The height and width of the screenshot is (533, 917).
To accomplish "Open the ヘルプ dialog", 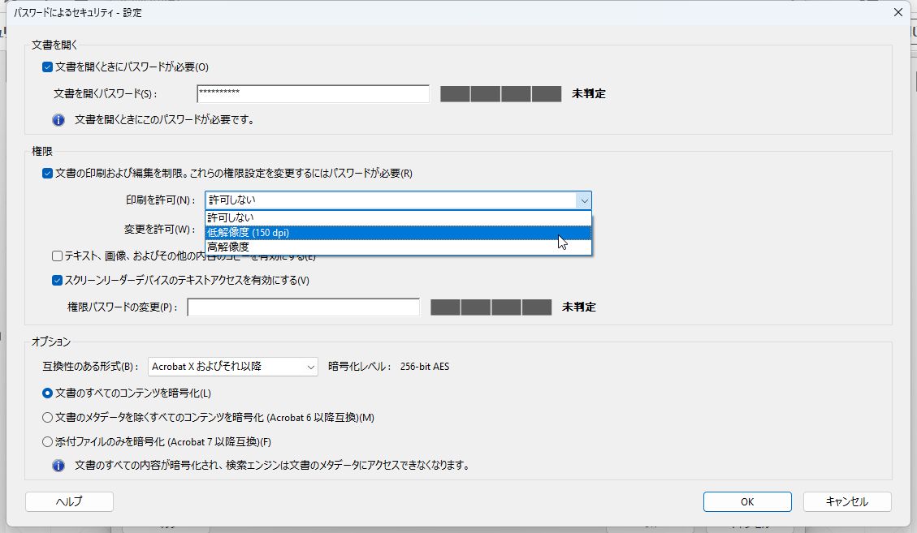I will (70, 501).
